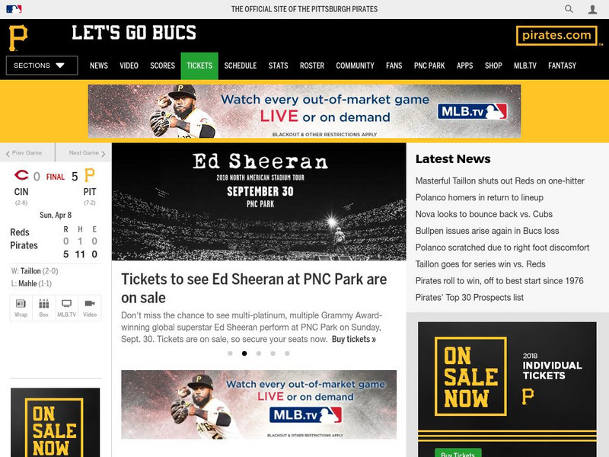
Task: Open the Ed Sheeran concert banner image
Action: (x=259, y=202)
